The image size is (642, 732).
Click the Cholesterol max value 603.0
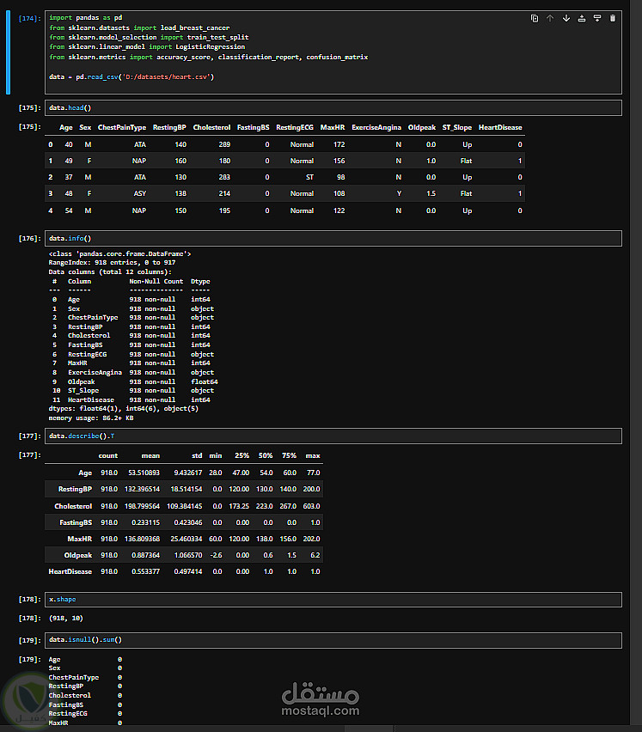[311, 506]
